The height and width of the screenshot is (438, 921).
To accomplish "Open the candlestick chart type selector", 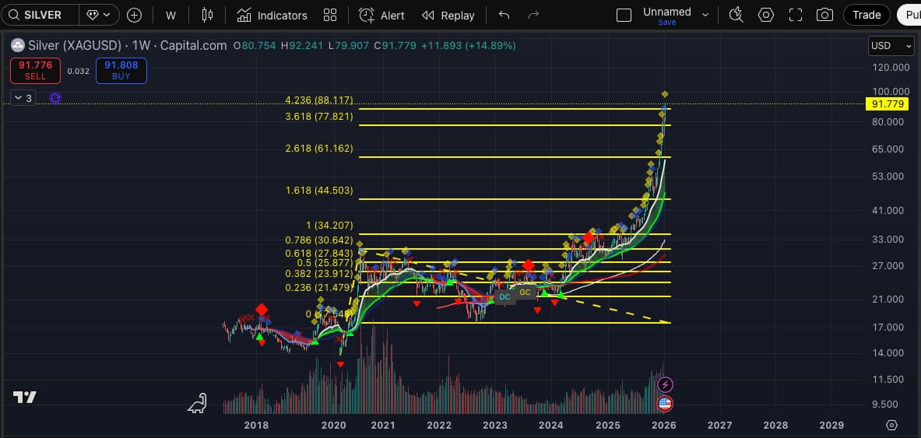I will click(x=207, y=15).
